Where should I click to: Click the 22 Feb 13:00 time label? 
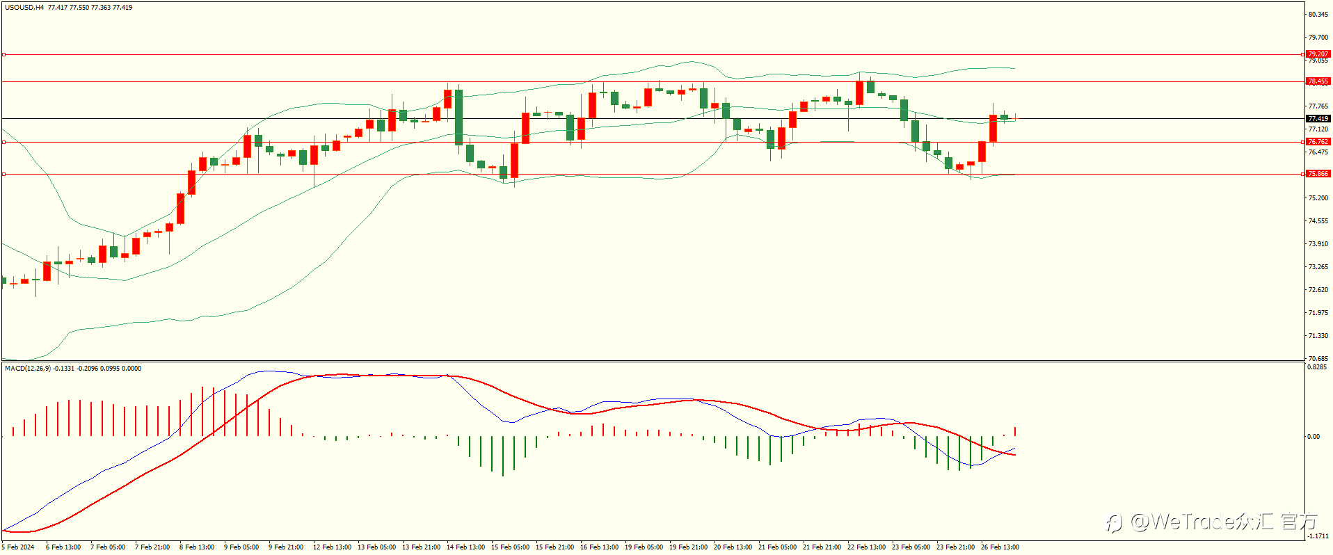[866, 547]
